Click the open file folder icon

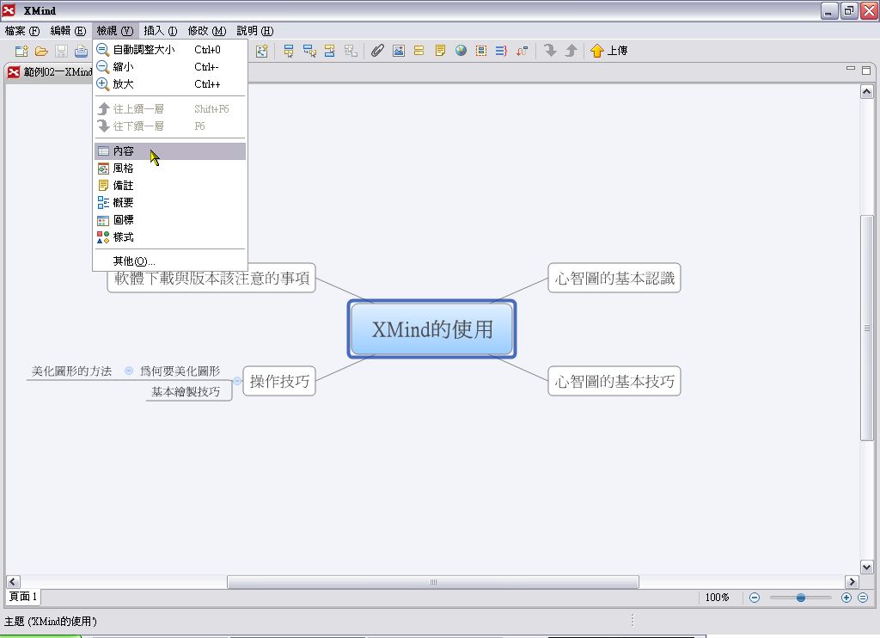(x=41, y=51)
